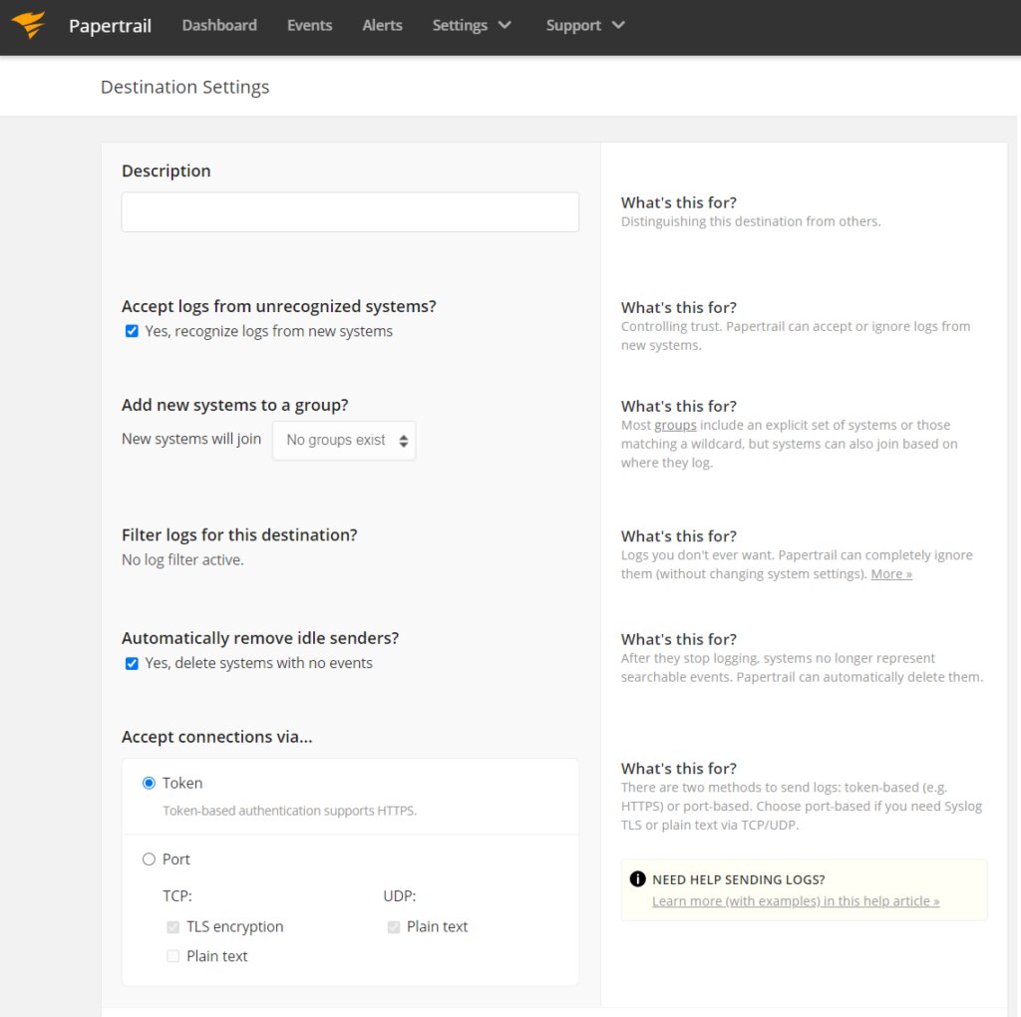Image resolution: width=1021 pixels, height=1017 pixels.
Task: Uncheck 'Yes, recognize logs from new systems'
Action: (132, 330)
